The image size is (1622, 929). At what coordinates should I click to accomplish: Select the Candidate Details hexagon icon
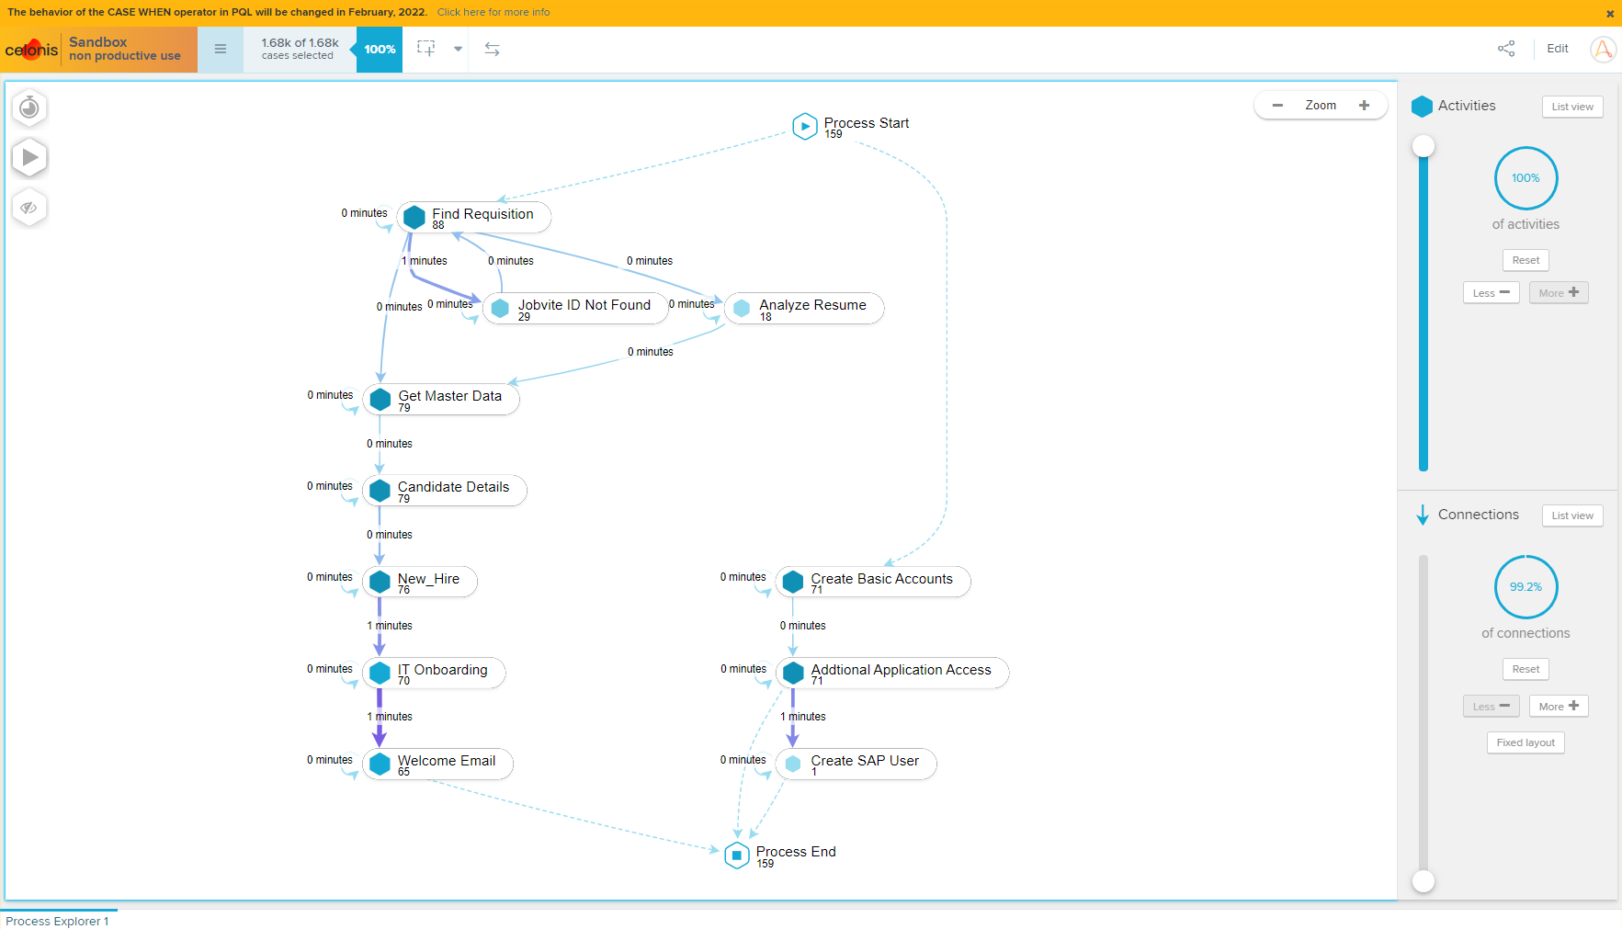click(380, 490)
